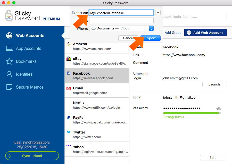
Task: Click the Login value john.smith@gmail.com
Action: coord(181,97)
